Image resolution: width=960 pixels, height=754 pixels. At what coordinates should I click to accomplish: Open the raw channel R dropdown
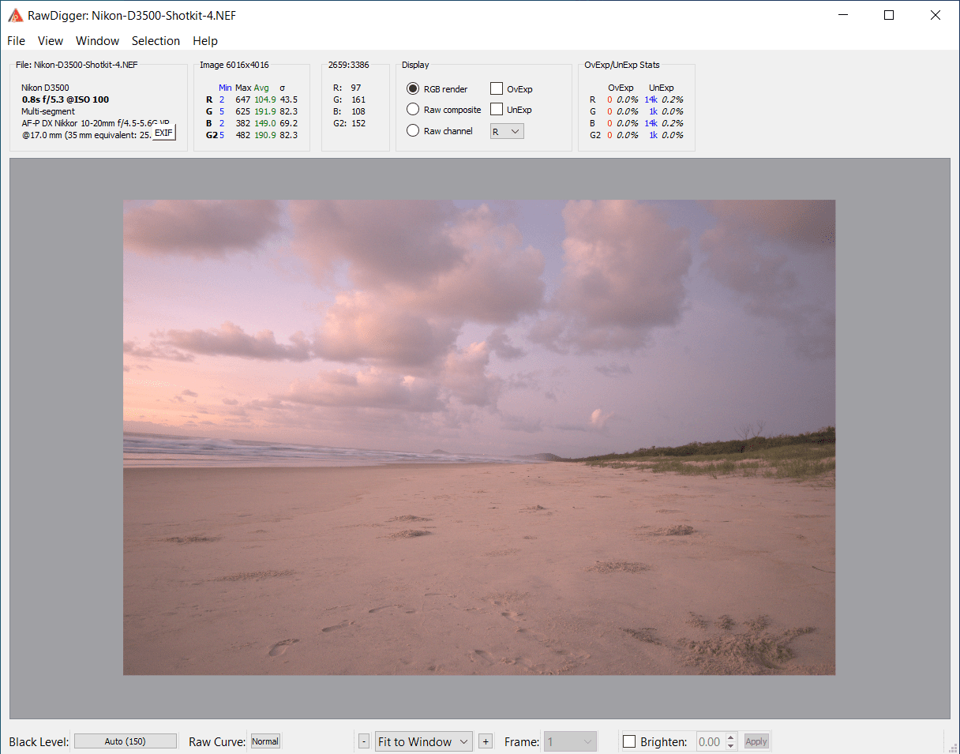coord(507,132)
